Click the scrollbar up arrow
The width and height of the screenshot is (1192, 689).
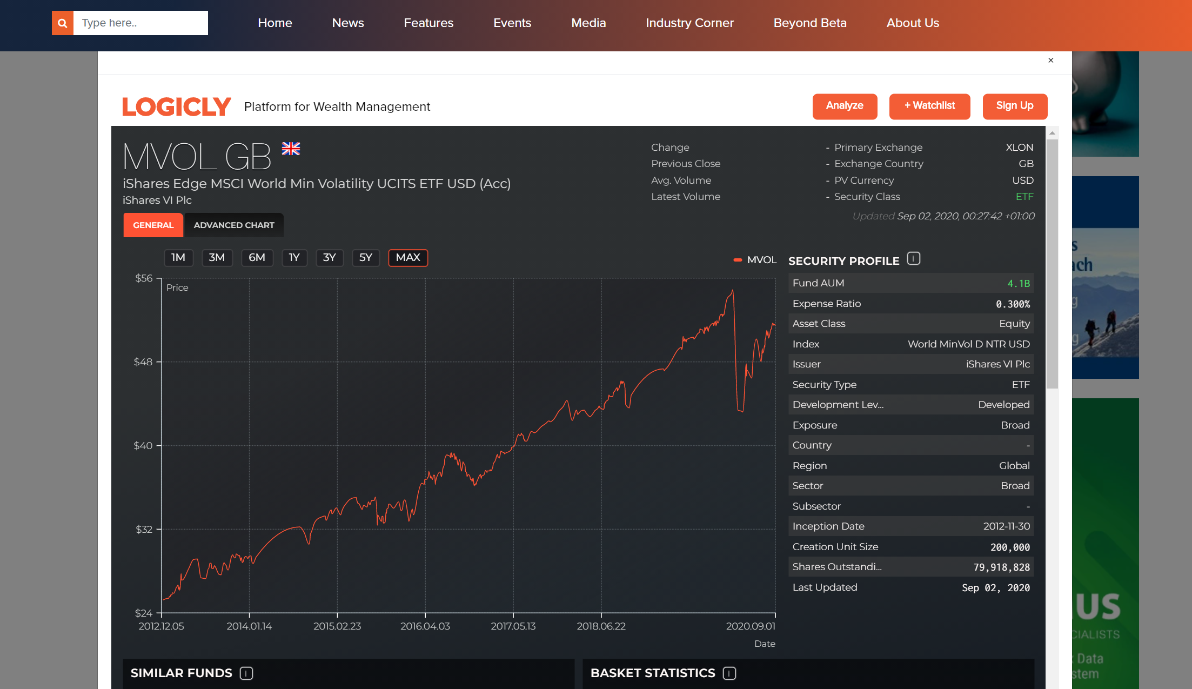[1052, 133]
